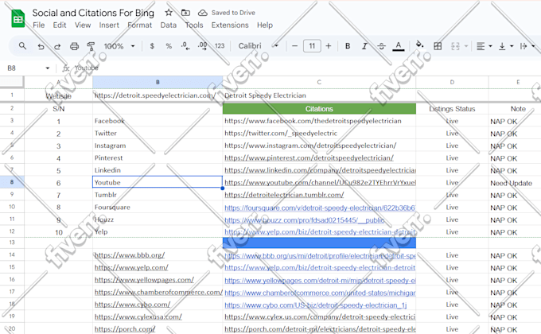Increase font size with plus button

point(329,46)
